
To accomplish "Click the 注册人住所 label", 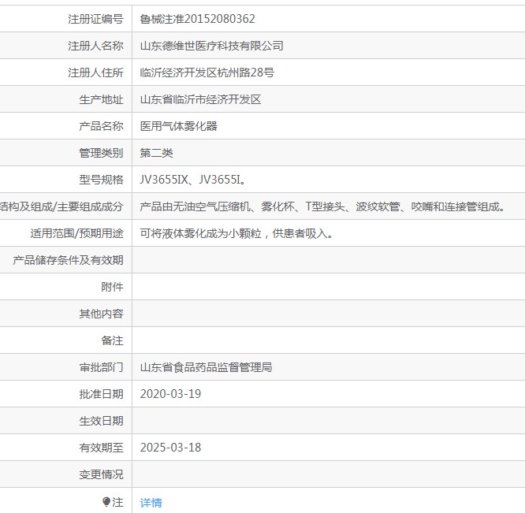I will [x=95, y=72].
